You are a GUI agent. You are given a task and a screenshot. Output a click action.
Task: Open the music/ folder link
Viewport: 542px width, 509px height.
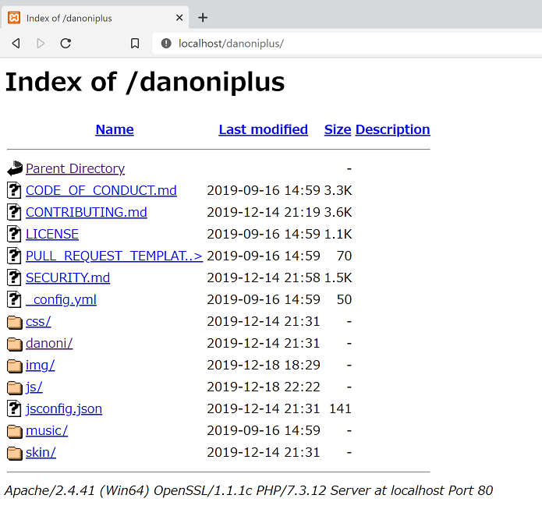[47, 430]
